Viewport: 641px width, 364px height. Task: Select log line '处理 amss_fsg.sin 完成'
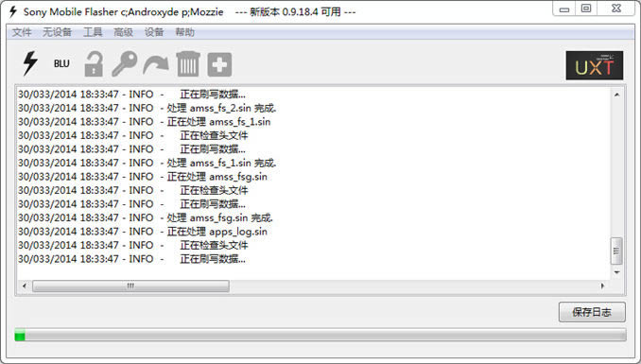(146, 217)
